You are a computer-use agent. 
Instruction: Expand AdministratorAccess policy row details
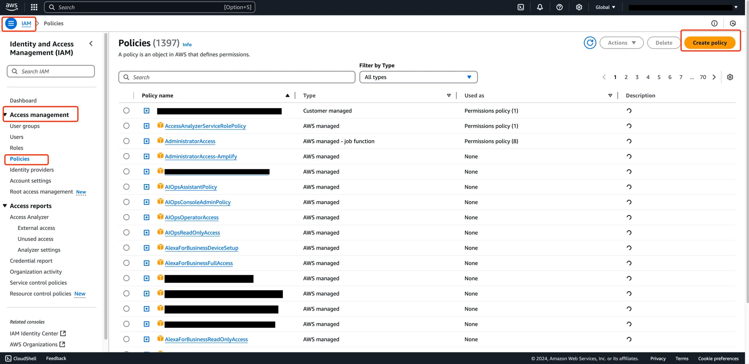pyautogui.click(x=147, y=141)
